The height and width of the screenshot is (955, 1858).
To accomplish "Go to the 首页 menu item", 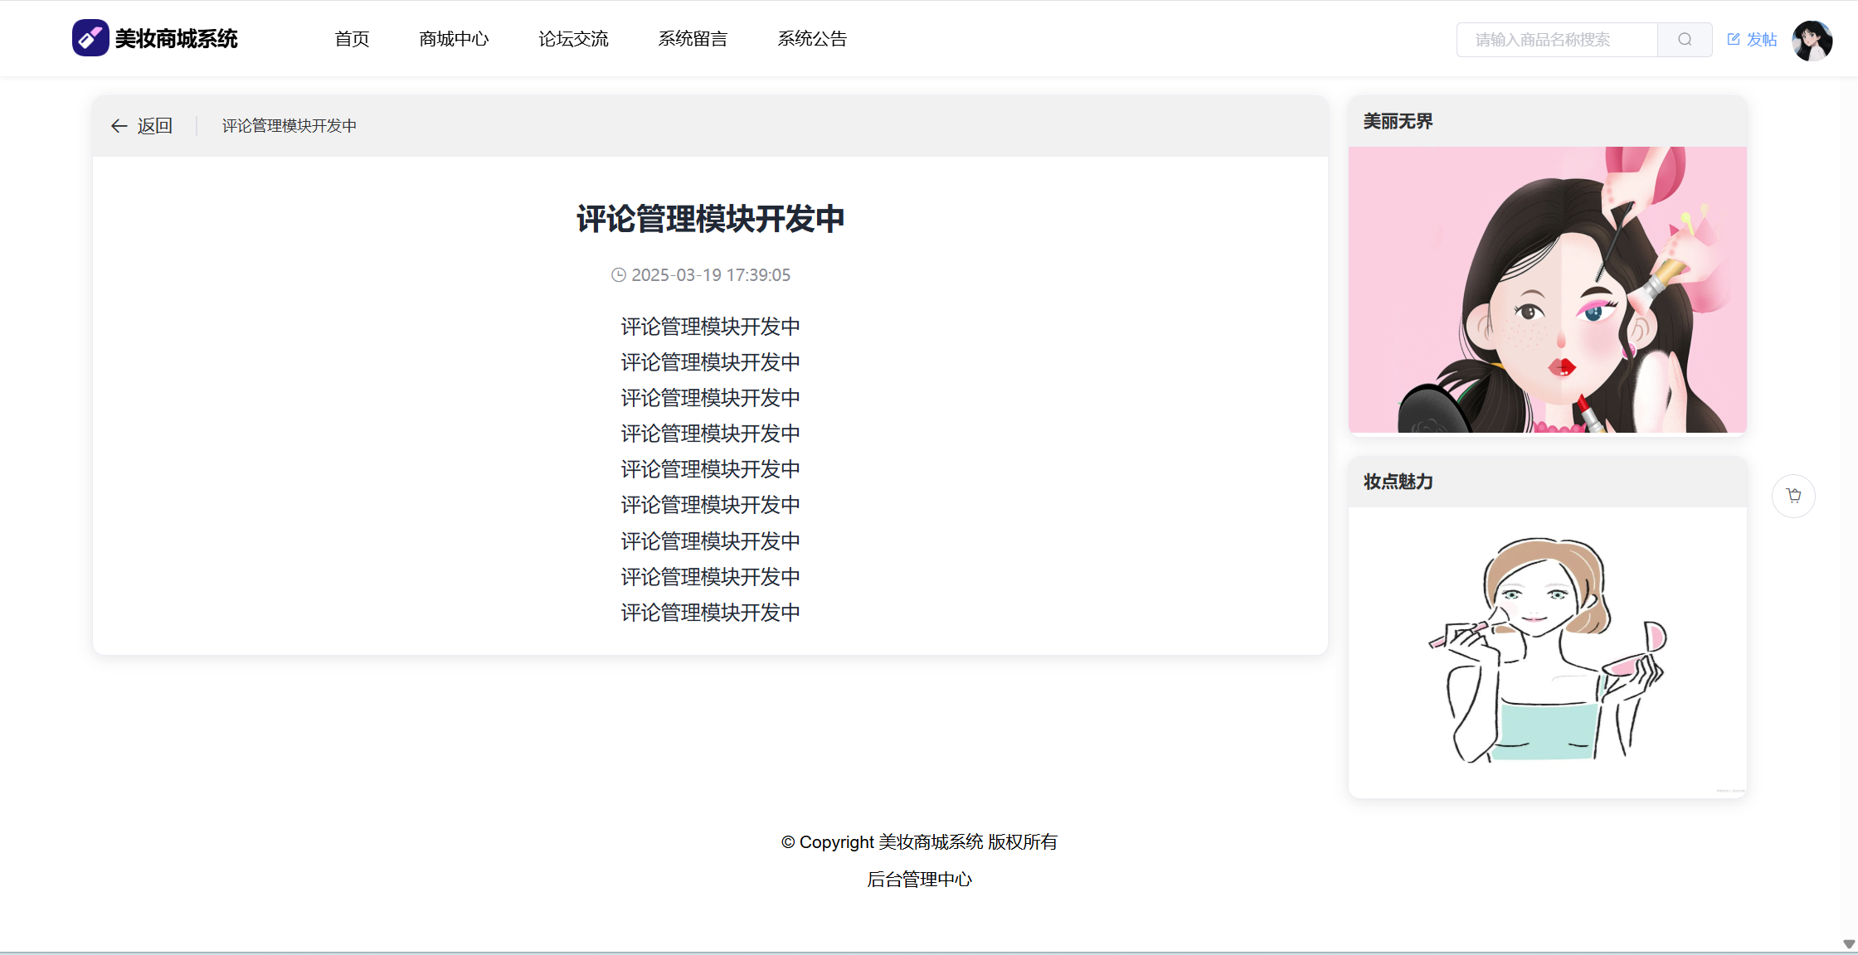I will coord(352,39).
